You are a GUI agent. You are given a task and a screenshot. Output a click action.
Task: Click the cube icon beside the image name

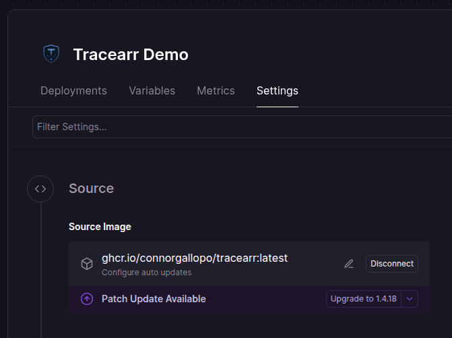[87, 264]
